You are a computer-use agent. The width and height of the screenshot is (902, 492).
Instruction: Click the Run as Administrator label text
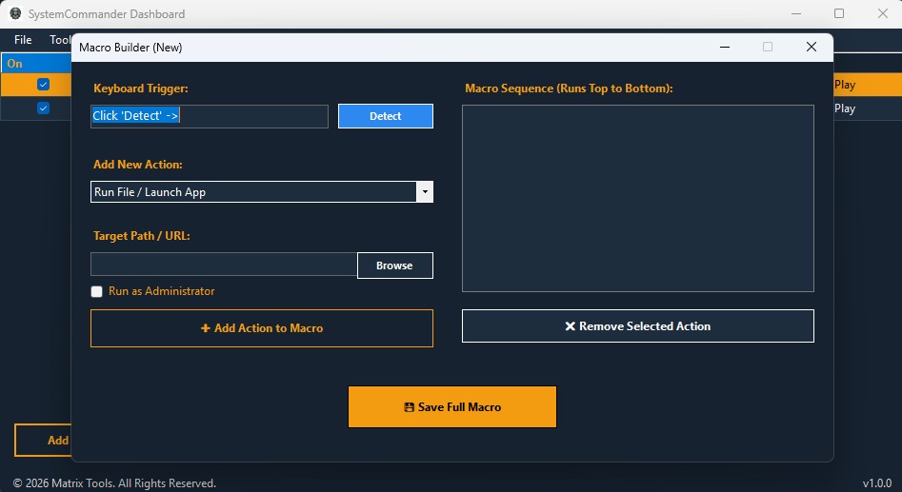click(162, 291)
